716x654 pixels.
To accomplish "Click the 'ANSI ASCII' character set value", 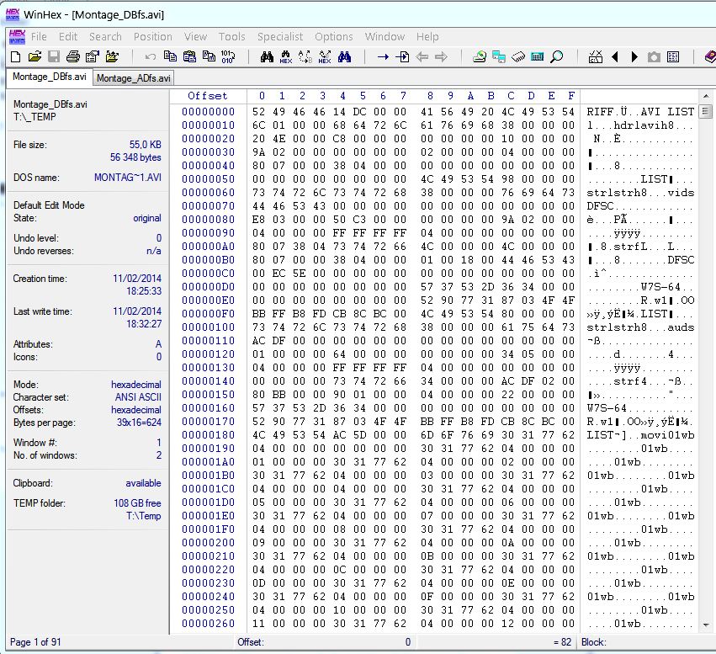I will (138, 397).
